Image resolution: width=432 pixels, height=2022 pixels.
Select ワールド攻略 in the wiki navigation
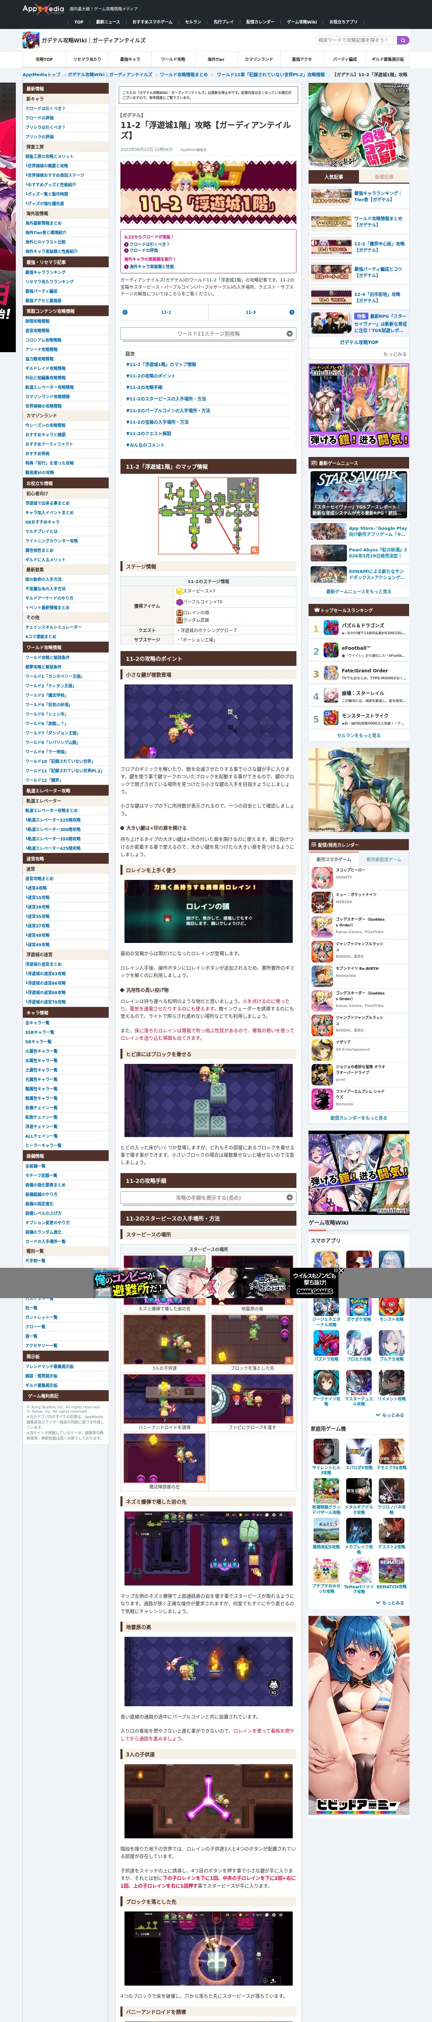pos(173,59)
